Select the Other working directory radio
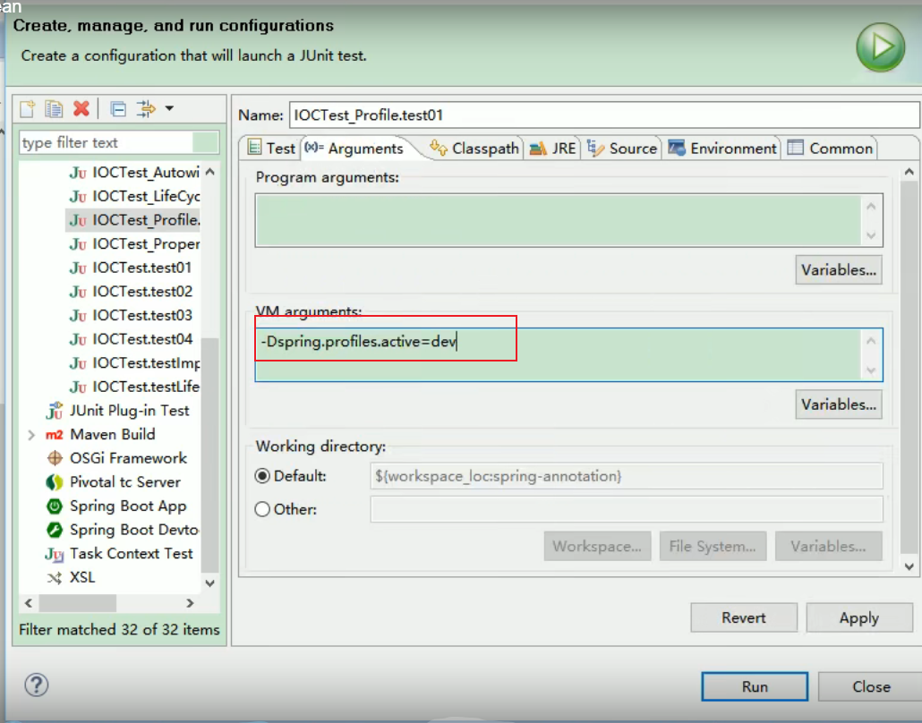This screenshot has height=723, width=922. (x=262, y=509)
